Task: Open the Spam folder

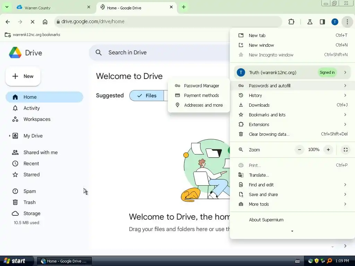Action: click(x=44, y=191)
